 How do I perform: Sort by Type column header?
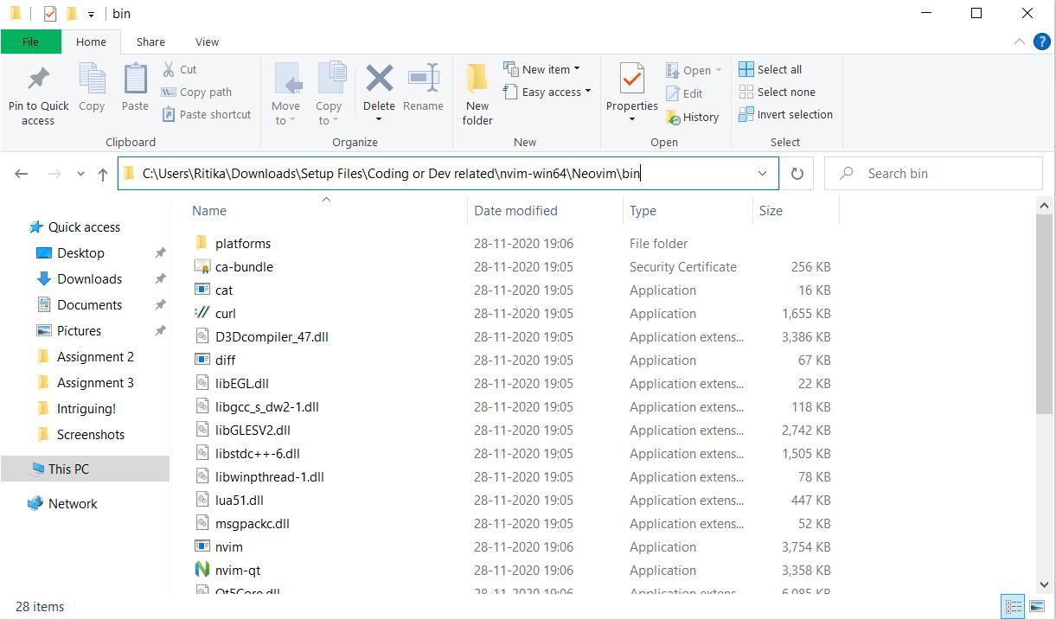click(x=643, y=210)
